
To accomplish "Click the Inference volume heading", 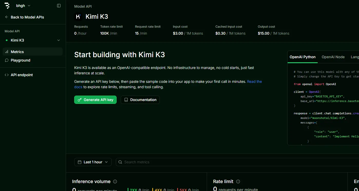I will click(x=91, y=182).
